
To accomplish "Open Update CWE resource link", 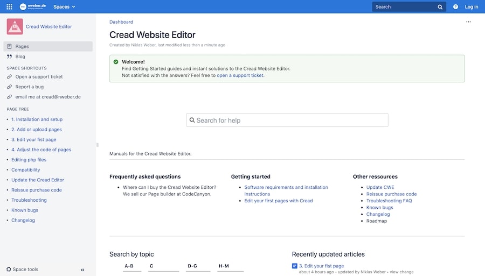I will point(380,187).
